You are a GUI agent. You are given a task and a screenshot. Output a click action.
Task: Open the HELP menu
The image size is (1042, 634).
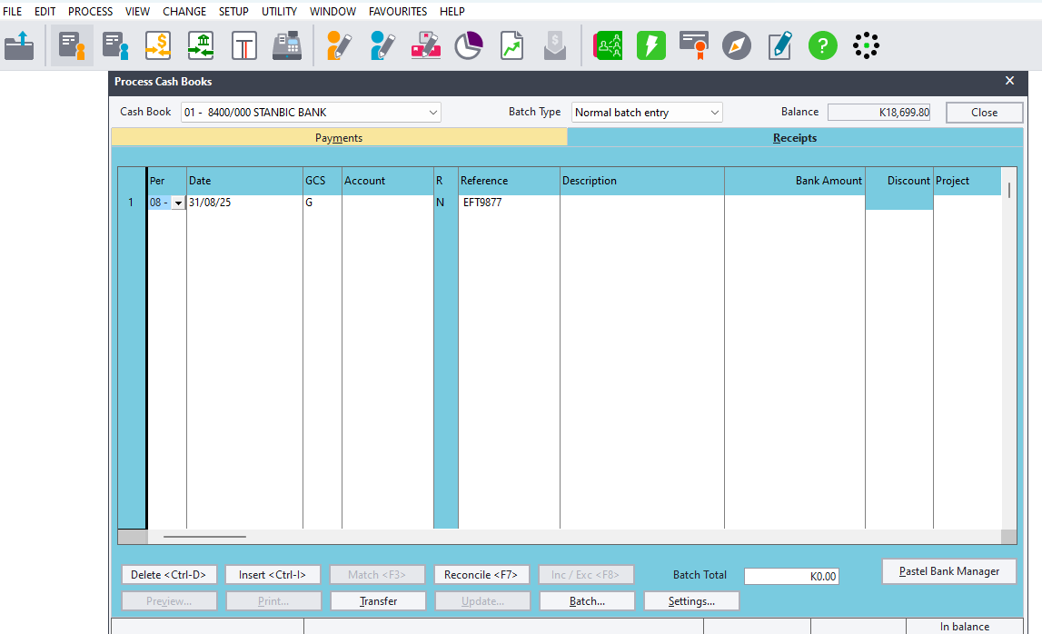pos(452,11)
